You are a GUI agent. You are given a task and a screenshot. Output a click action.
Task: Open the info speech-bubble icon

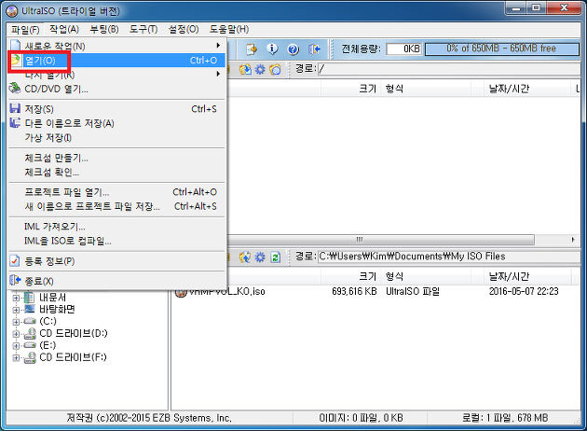click(272, 49)
